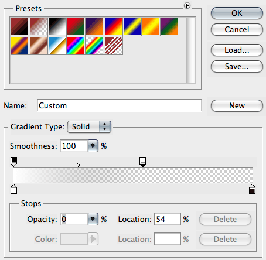Select the black-to-white gradient preset
The height and width of the screenshot is (260, 266).
point(57,26)
